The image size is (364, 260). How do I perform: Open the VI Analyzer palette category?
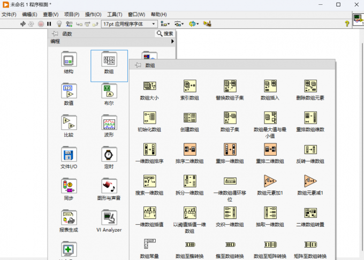coord(109,218)
